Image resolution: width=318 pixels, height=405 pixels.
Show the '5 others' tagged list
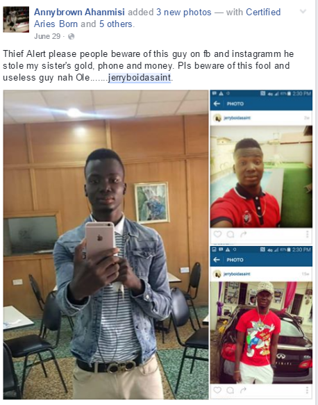pos(116,24)
